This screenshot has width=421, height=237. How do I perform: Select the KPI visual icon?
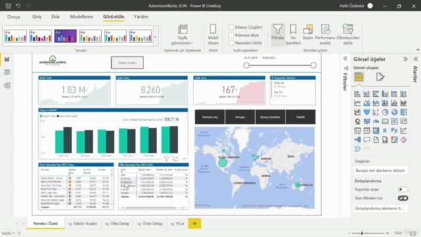click(x=403, y=121)
